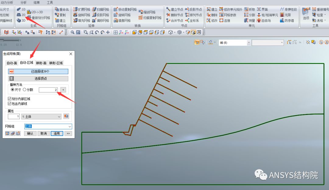
Task: Click the property ID field showing 1
Action: click(14, 117)
